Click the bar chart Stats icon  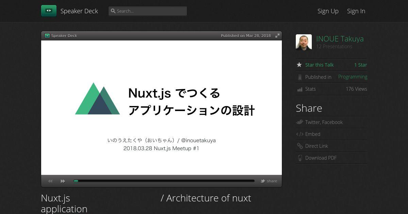pyautogui.click(x=300, y=89)
